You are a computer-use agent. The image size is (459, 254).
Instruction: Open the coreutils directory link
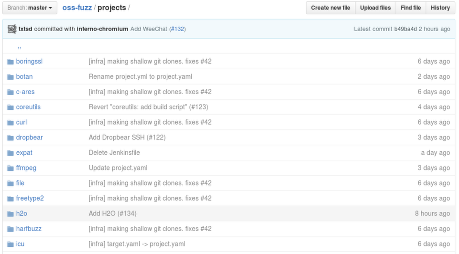pyautogui.click(x=28, y=107)
